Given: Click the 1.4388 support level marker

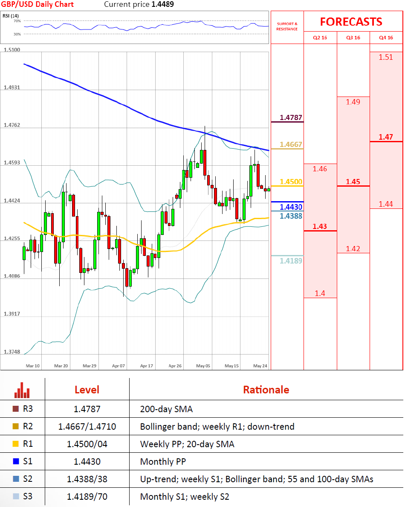Looking at the screenshot, I should pyautogui.click(x=291, y=216).
